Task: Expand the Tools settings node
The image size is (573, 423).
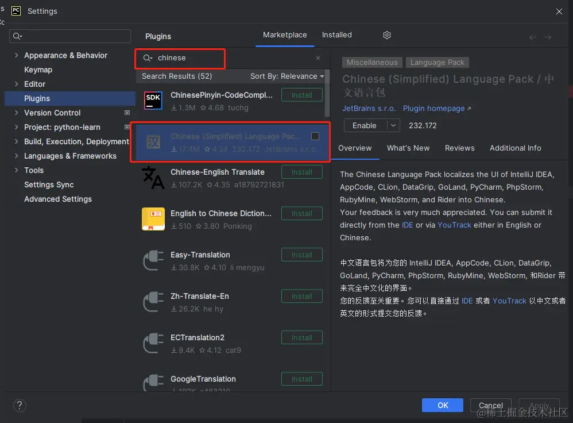Action: coord(16,170)
